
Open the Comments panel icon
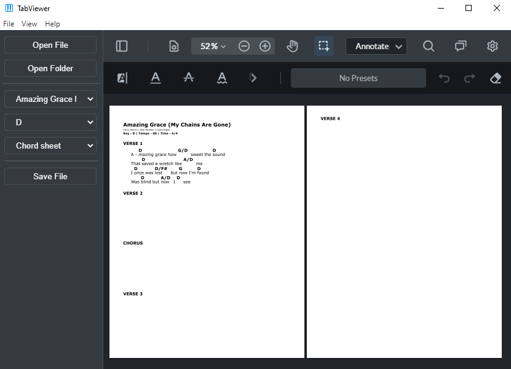tap(461, 46)
